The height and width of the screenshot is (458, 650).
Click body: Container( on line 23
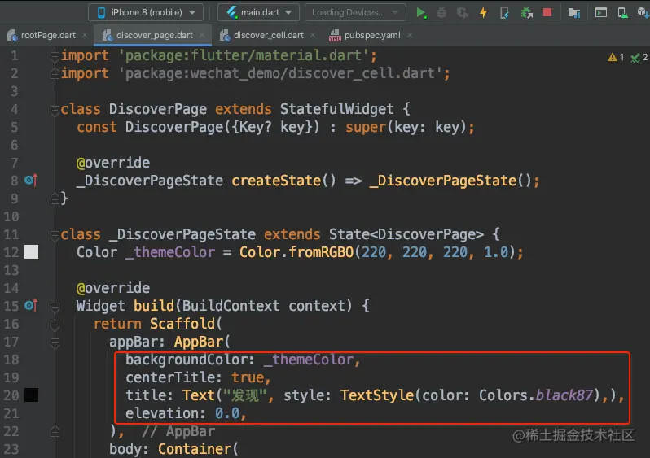[x=173, y=449]
